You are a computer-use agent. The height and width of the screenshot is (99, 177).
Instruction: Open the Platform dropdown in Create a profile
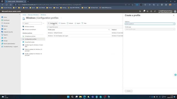[150, 24]
